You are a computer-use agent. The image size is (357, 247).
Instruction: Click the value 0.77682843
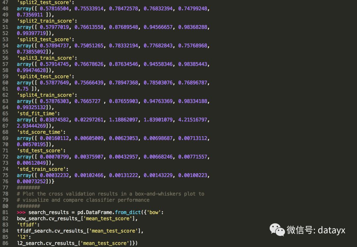point(158,46)
